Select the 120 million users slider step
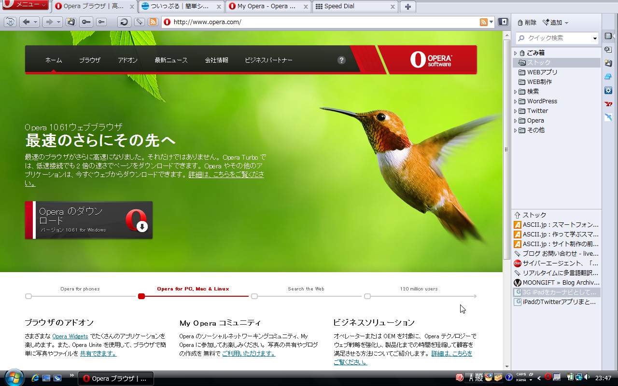This screenshot has width=618, height=386. tap(419, 289)
